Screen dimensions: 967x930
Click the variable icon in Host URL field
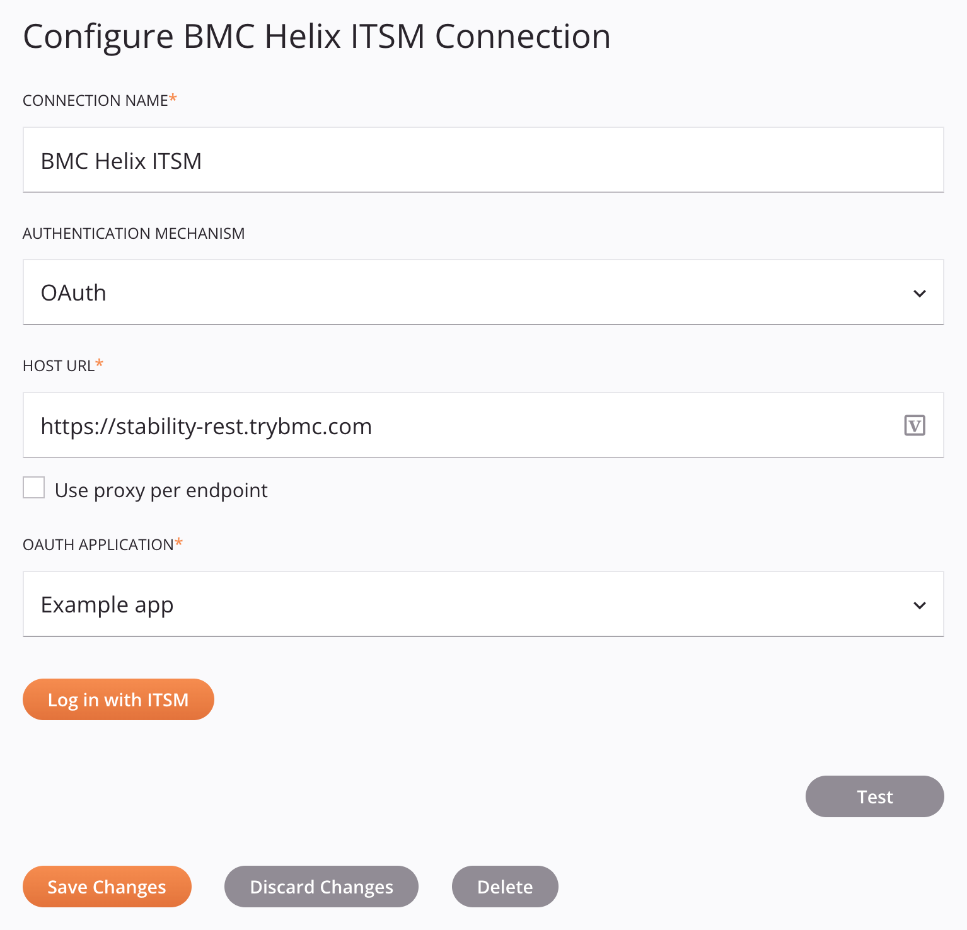click(915, 425)
